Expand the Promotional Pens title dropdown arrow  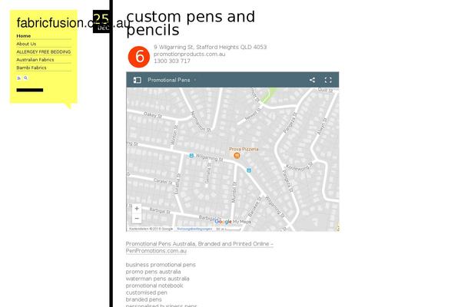(x=195, y=80)
